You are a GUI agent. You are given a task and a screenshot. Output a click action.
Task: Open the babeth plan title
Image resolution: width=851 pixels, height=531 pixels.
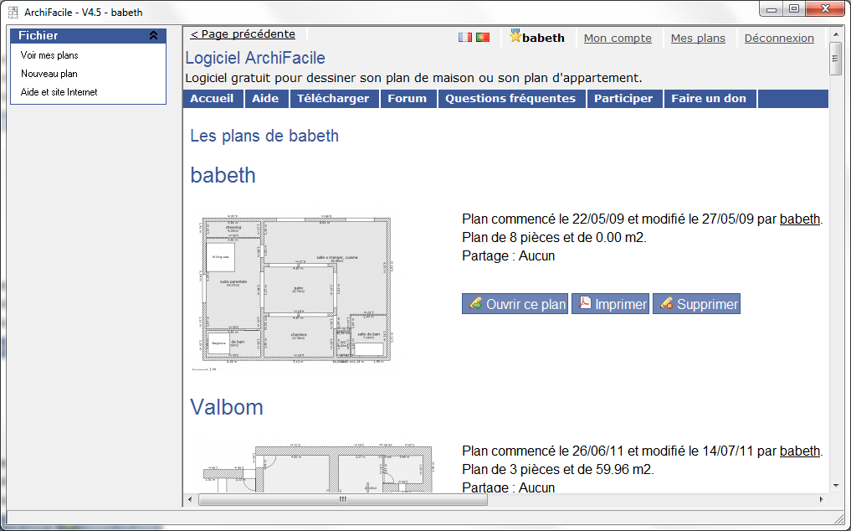(223, 175)
